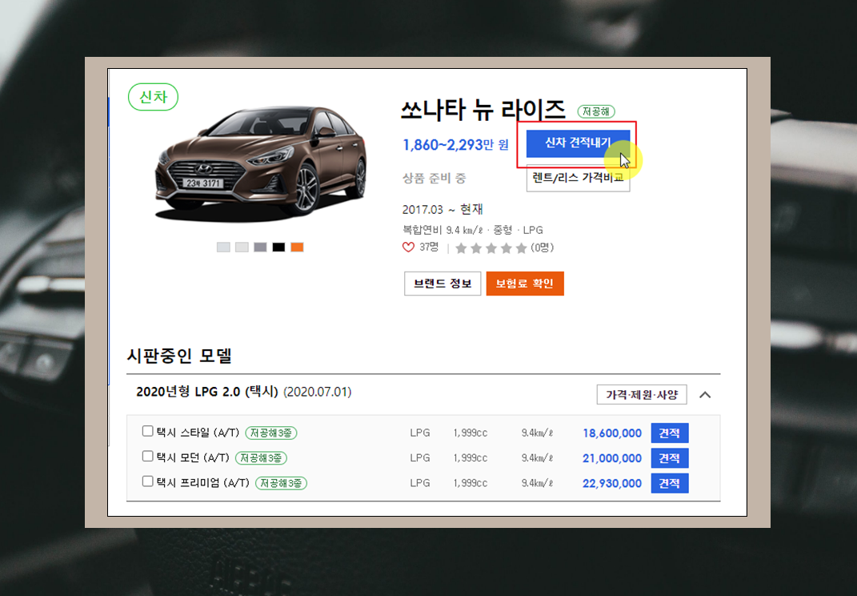Viewport: 857px width, 596px height.
Task: Check the 택시 프리미엄 (A/T) checkbox
Action: [x=147, y=481]
